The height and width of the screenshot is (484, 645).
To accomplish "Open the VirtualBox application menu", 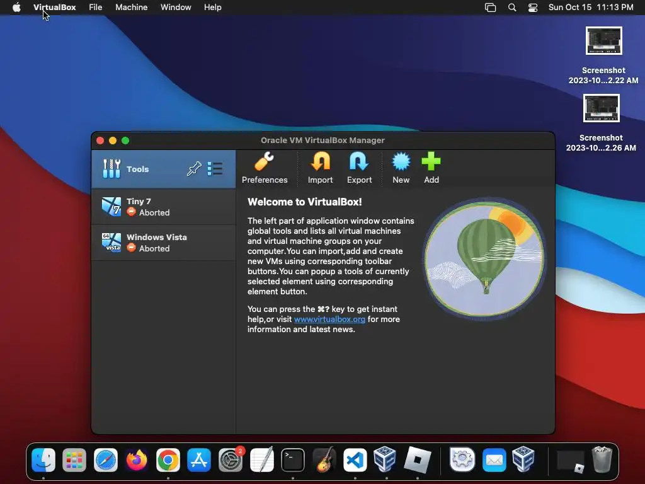I will pyautogui.click(x=54, y=8).
